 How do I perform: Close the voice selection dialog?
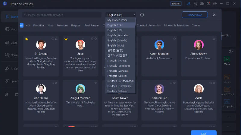click(x=214, y=15)
